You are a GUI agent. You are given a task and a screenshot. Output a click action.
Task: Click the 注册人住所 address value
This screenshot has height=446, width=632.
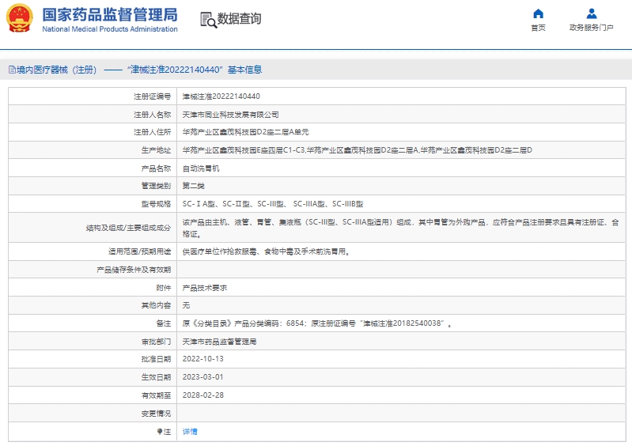(x=245, y=132)
